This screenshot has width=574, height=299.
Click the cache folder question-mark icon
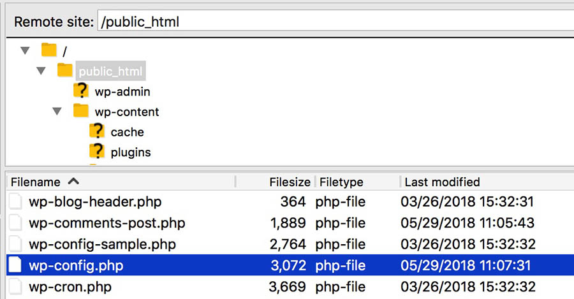tap(96, 132)
